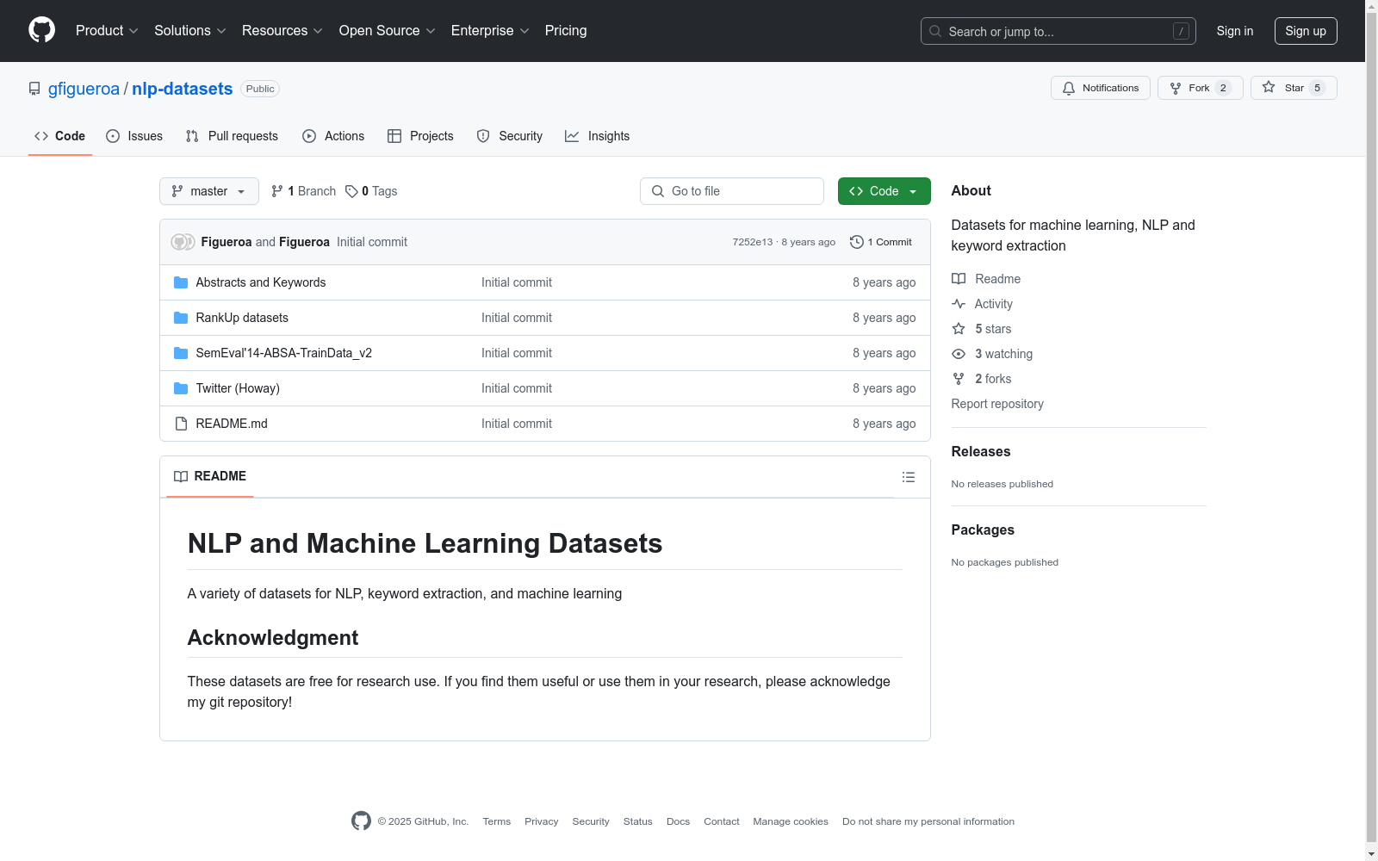1378x861 pixels.
Task: Click the eye icon next to 3 watching
Action: (959, 354)
